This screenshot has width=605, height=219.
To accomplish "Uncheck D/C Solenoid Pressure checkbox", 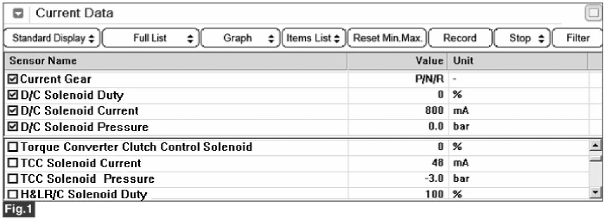I will [x=13, y=126].
